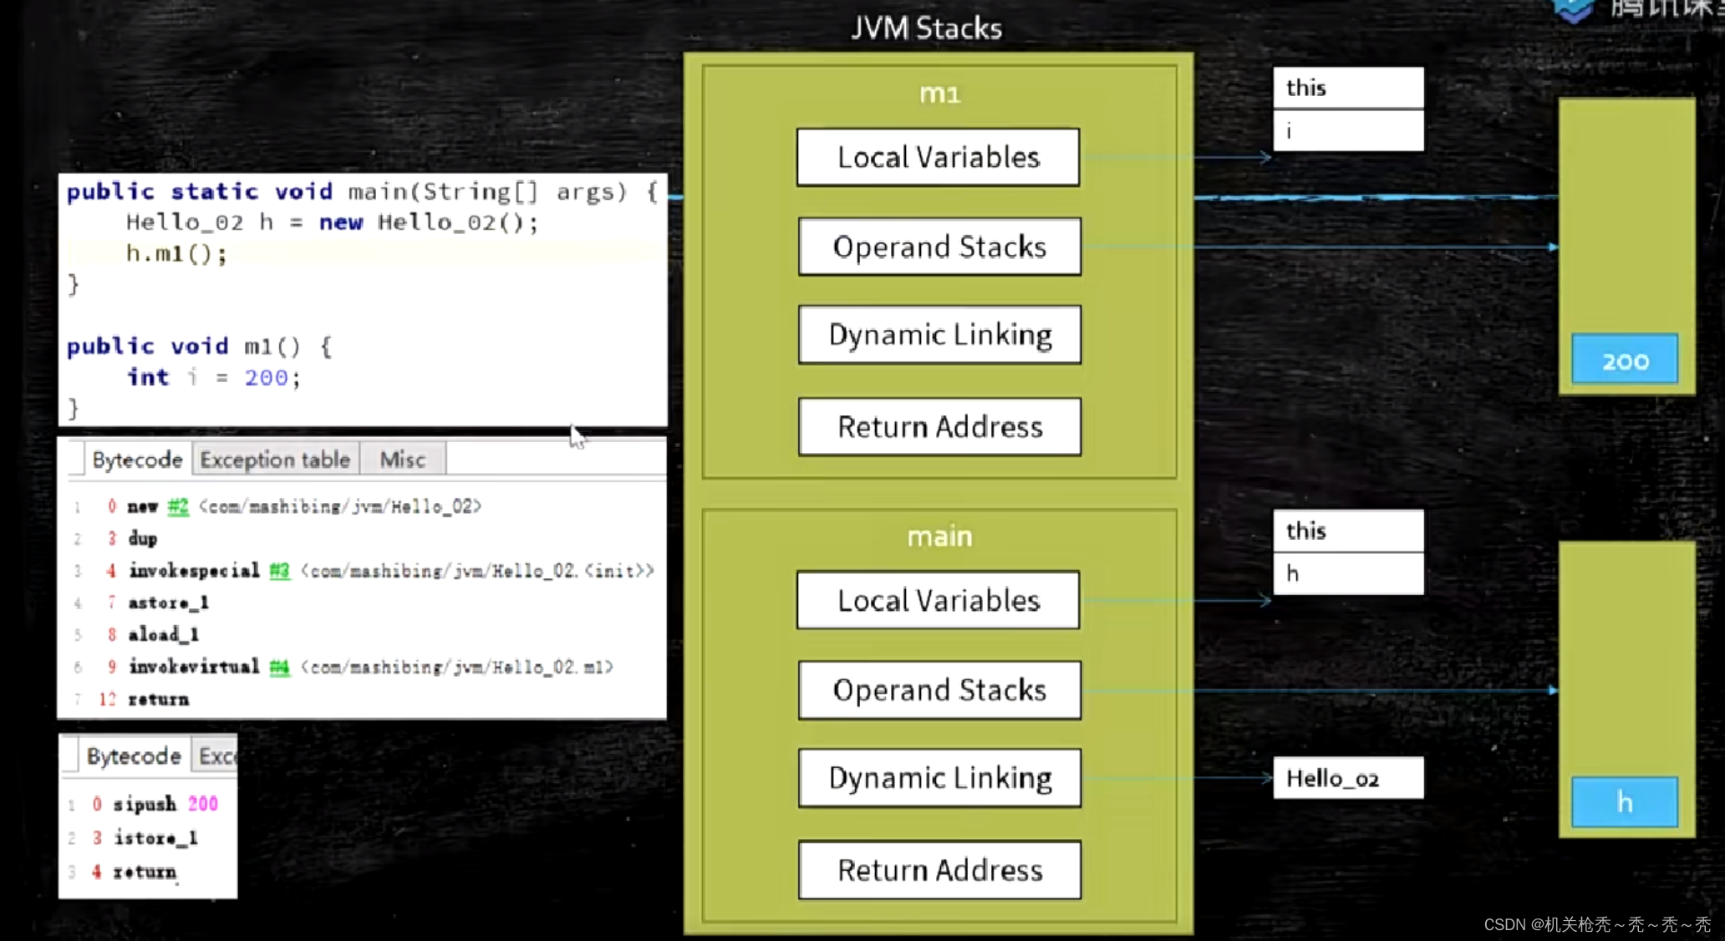This screenshot has width=1725, height=941.
Task: Follow the #3 link after invokespecial
Action: click(x=279, y=571)
